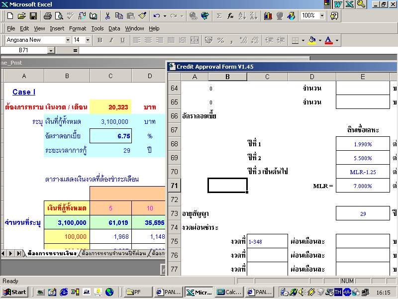Click the Windows Start button

tap(15, 292)
